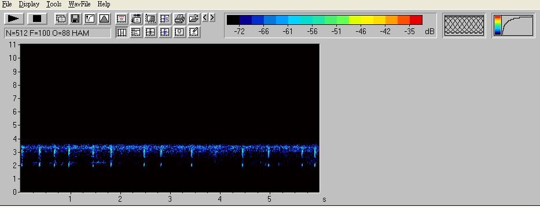Click the printer icon to print spectrogram
Viewport: 540px width, 222px height.
click(x=179, y=18)
